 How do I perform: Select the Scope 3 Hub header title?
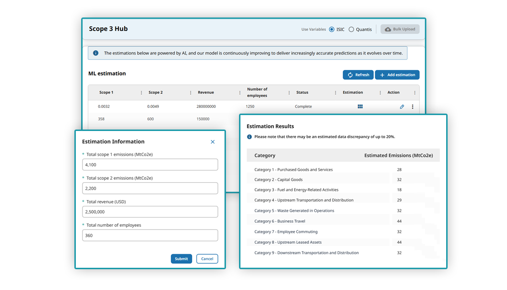click(x=108, y=29)
